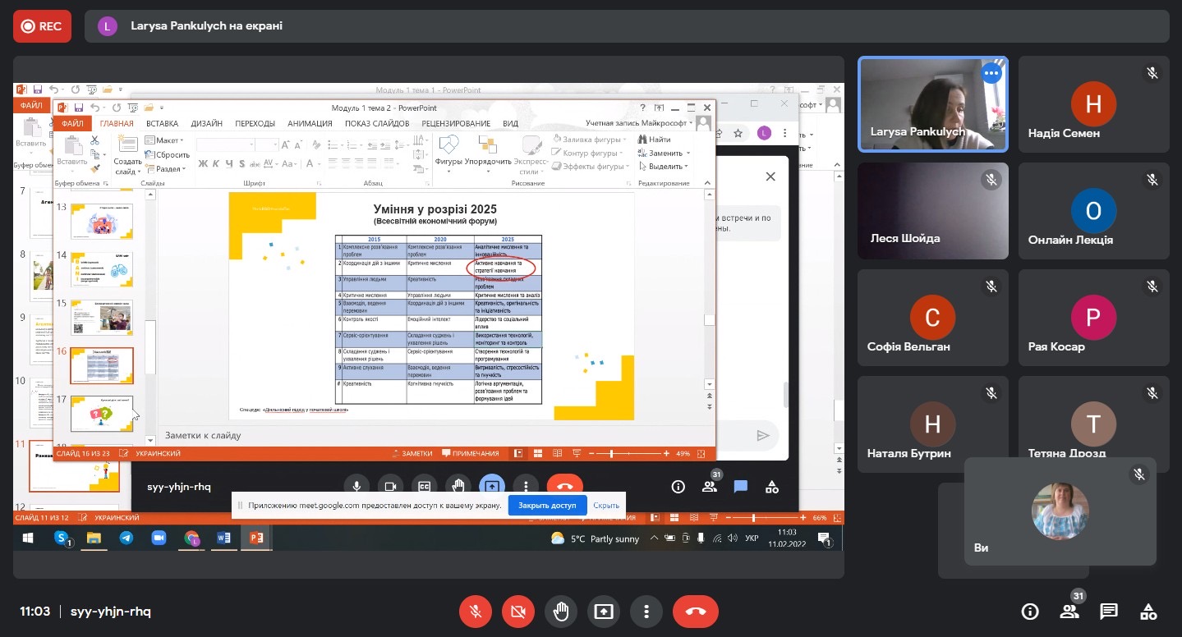Unmute microphone in bottom Meet control bar

pyautogui.click(x=476, y=612)
